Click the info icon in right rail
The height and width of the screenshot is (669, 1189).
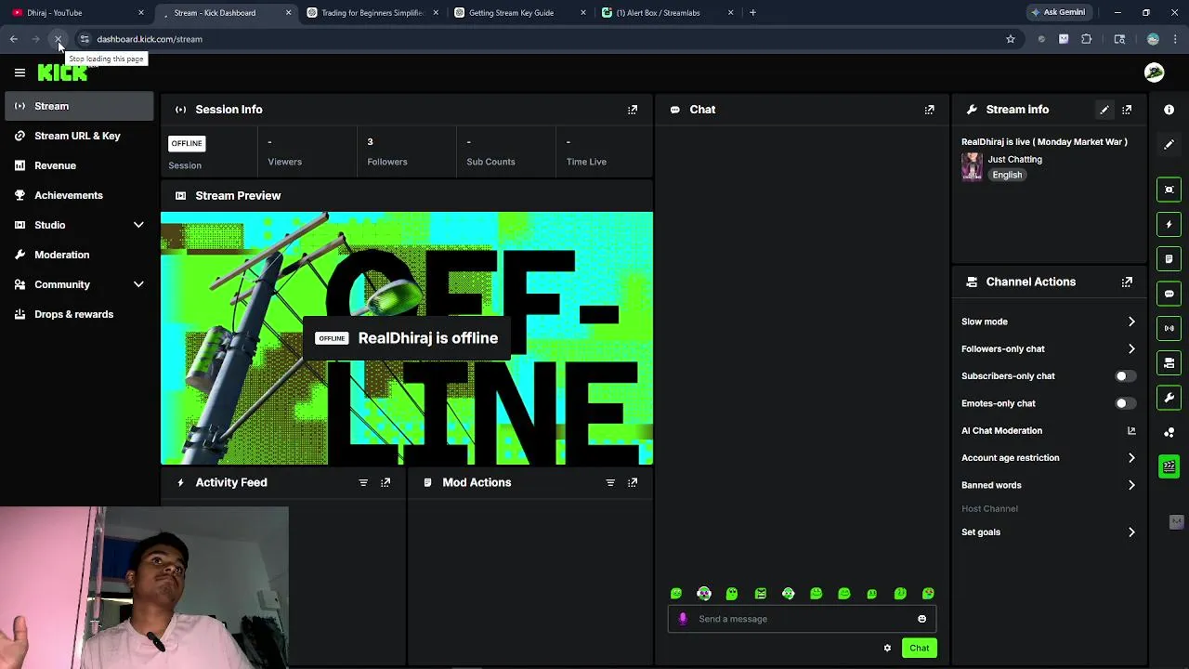(1169, 110)
